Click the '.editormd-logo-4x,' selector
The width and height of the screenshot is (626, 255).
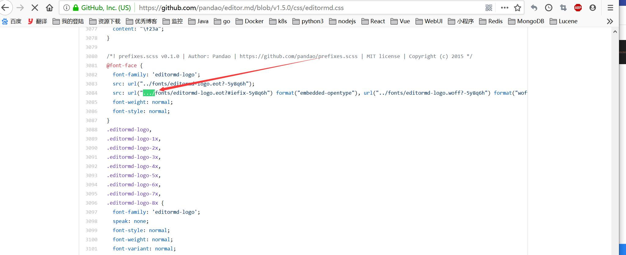click(x=134, y=166)
